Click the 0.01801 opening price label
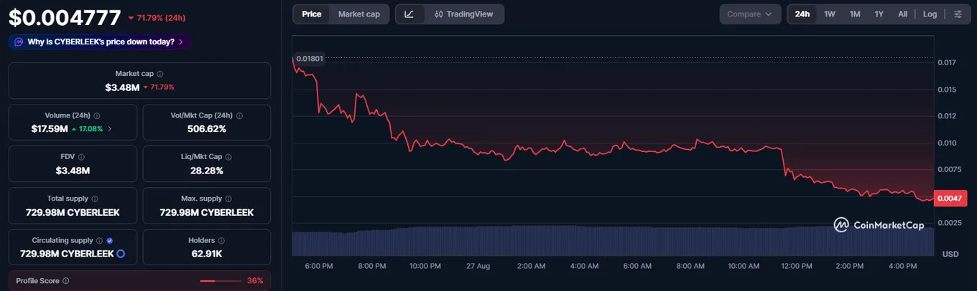 tap(309, 59)
